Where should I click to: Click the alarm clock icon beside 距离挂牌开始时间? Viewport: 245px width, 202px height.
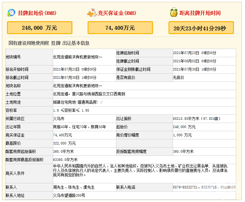[x=173, y=13]
